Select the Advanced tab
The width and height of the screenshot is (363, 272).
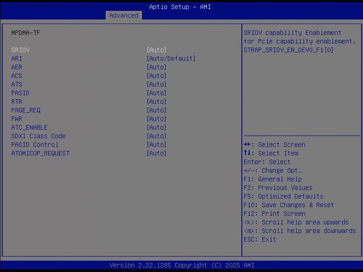124,15
